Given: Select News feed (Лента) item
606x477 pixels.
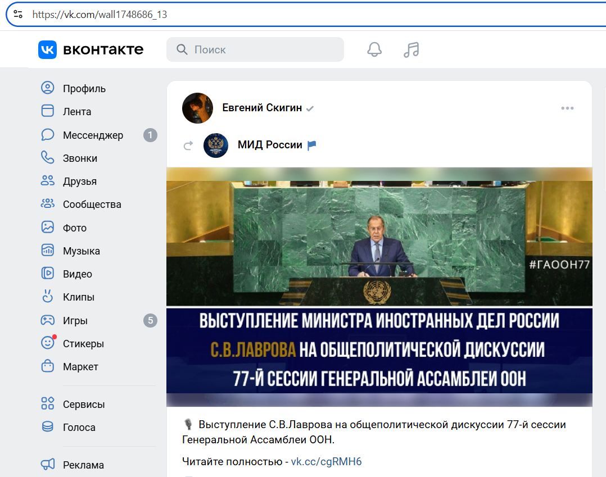Looking at the screenshot, I should click(76, 112).
